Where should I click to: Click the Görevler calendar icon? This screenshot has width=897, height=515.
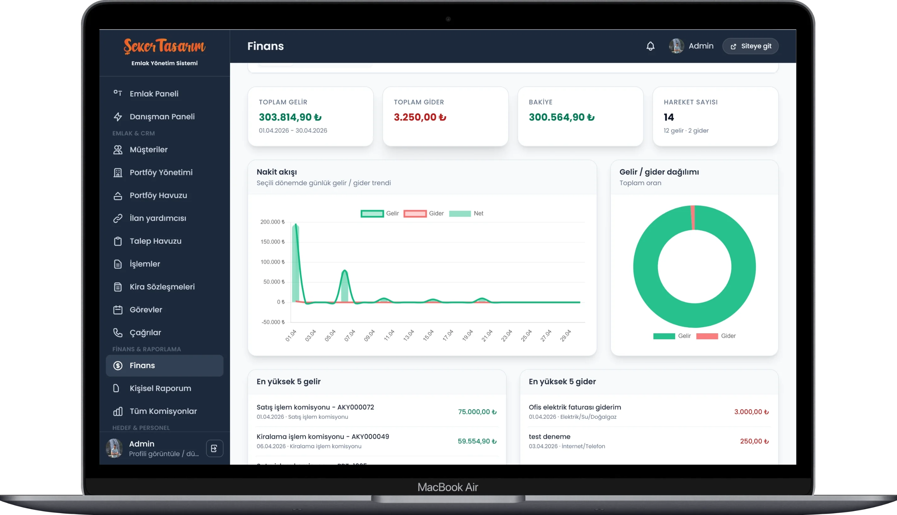point(118,310)
